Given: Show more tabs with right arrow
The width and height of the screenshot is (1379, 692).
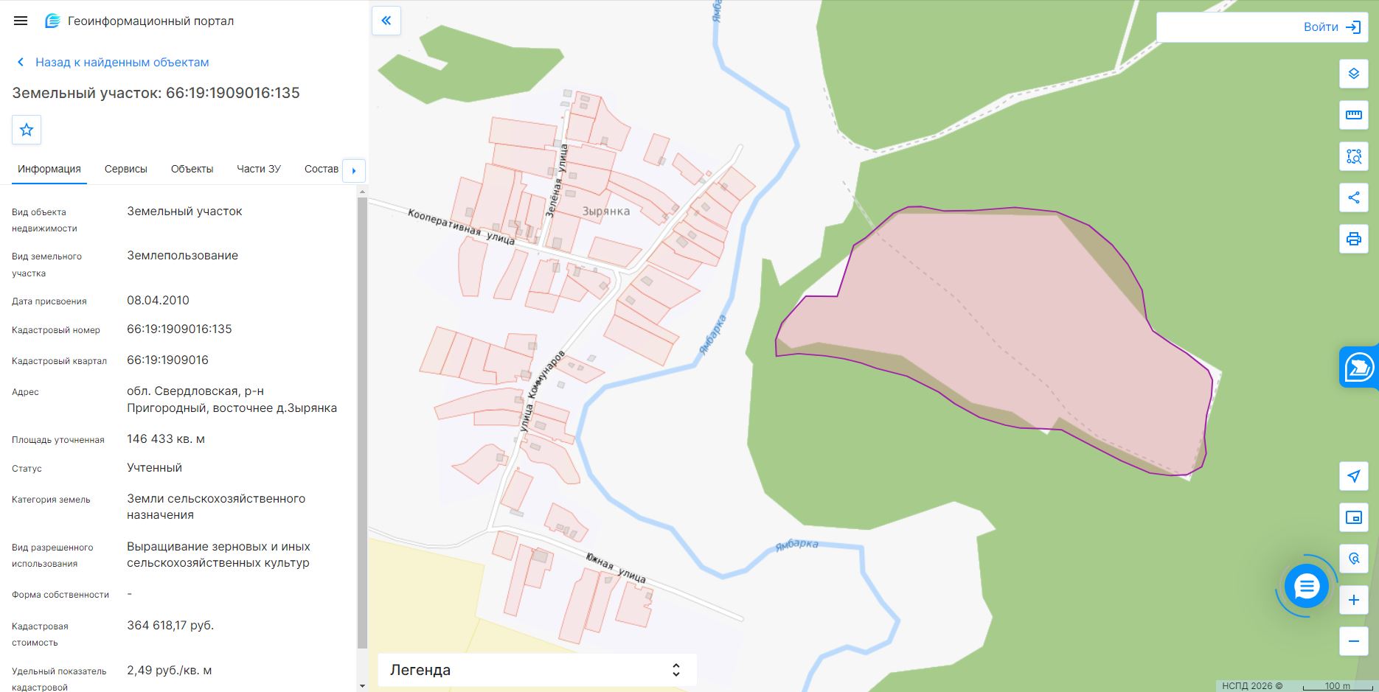Looking at the screenshot, I should (354, 170).
